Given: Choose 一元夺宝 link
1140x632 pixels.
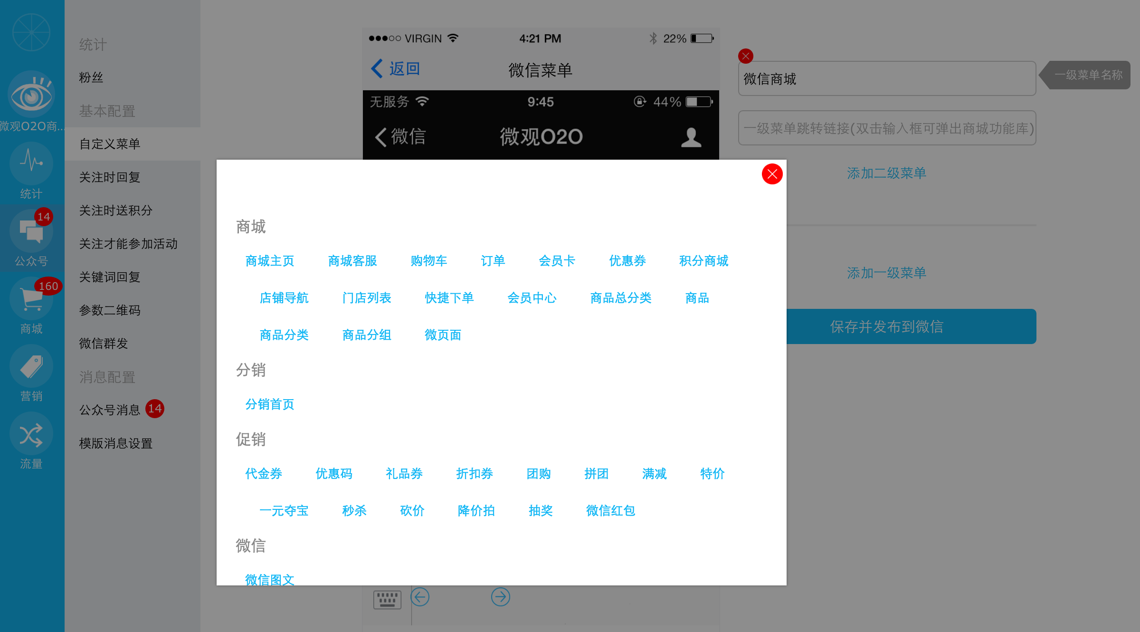Looking at the screenshot, I should coord(284,511).
